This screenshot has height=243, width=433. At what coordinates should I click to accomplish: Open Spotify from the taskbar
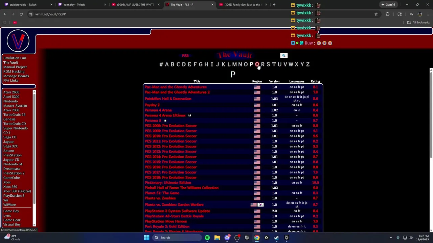[207, 238]
